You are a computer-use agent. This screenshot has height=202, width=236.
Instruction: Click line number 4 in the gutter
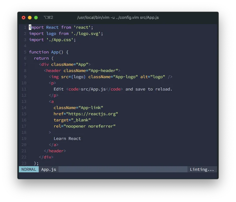(25, 46)
